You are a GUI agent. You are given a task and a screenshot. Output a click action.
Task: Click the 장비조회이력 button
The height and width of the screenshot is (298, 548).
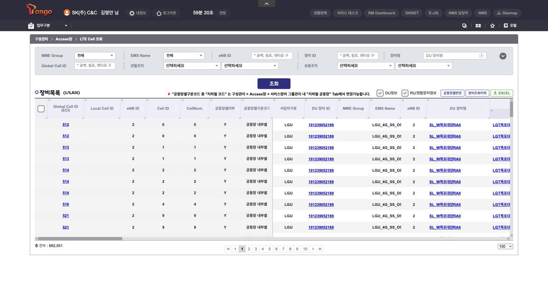[x=477, y=93]
